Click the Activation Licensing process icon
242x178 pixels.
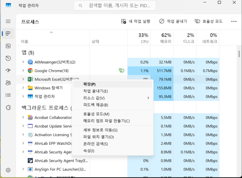coord(30,135)
